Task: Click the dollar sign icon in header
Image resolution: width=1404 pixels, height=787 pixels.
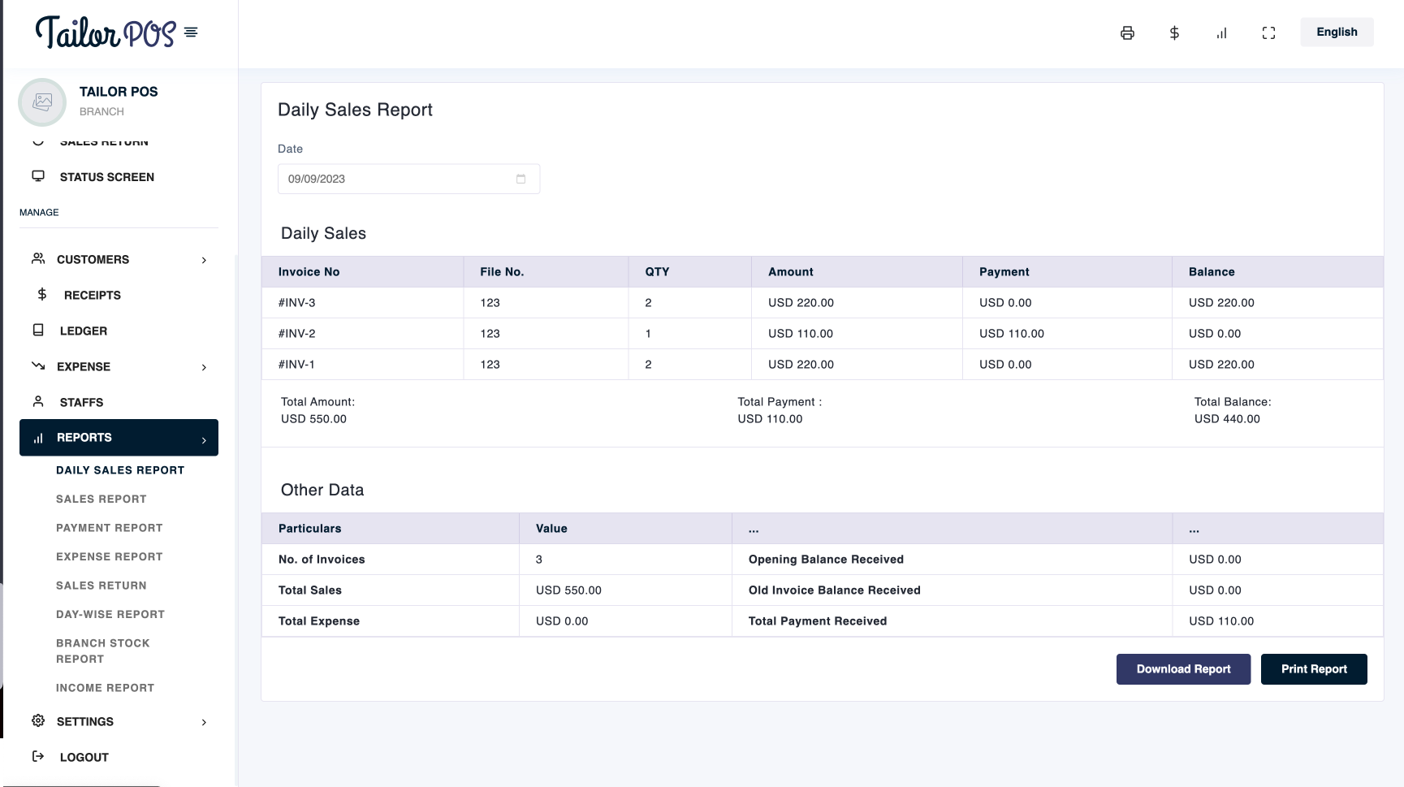Action: (1174, 33)
